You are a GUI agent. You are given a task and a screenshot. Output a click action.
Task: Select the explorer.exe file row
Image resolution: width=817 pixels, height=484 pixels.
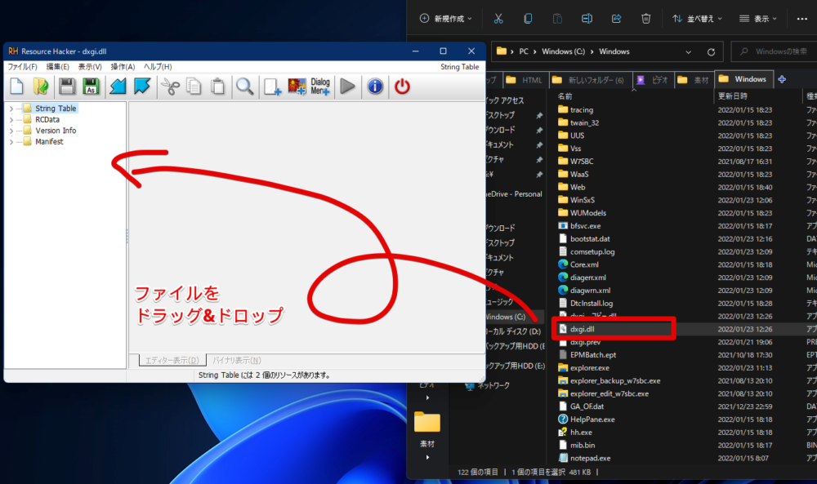590,367
